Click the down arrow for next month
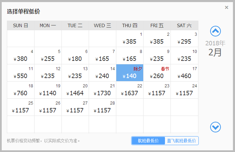Viewport: 235px width, 152px height. click(215, 127)
